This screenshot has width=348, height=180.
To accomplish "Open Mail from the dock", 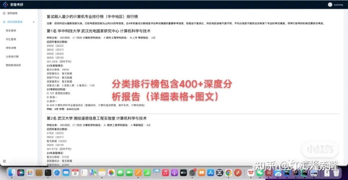I will click(x=66, y=173).
